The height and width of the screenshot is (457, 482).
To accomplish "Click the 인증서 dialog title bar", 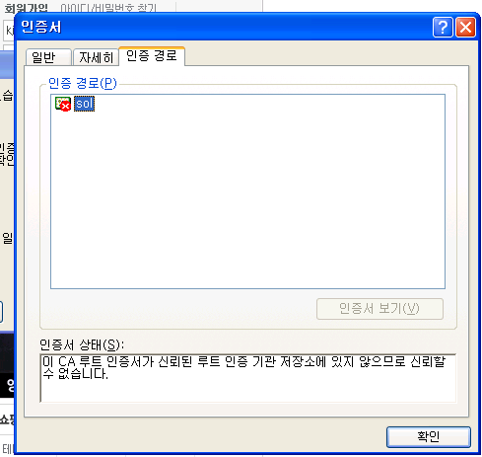I will click(224, 27).
